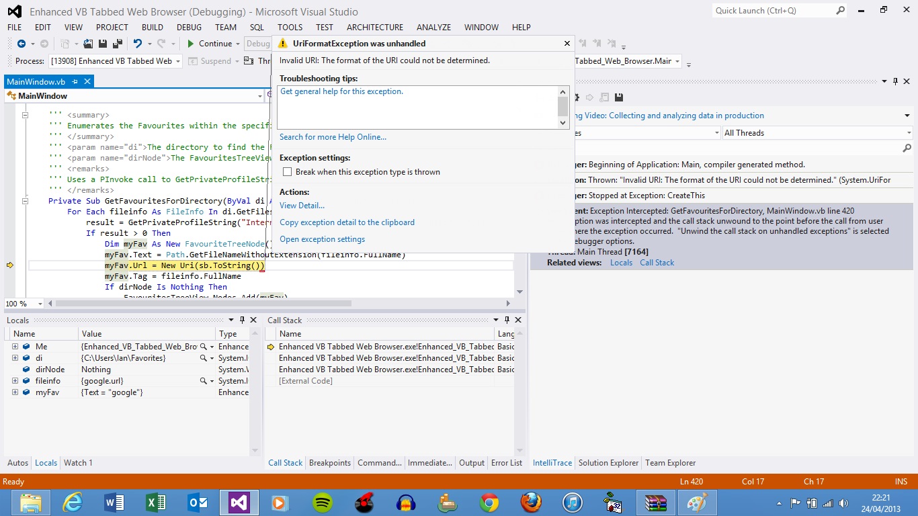Click the Navigate Backward arrow icon
918x516 pixels.
[x=22, y=44]
